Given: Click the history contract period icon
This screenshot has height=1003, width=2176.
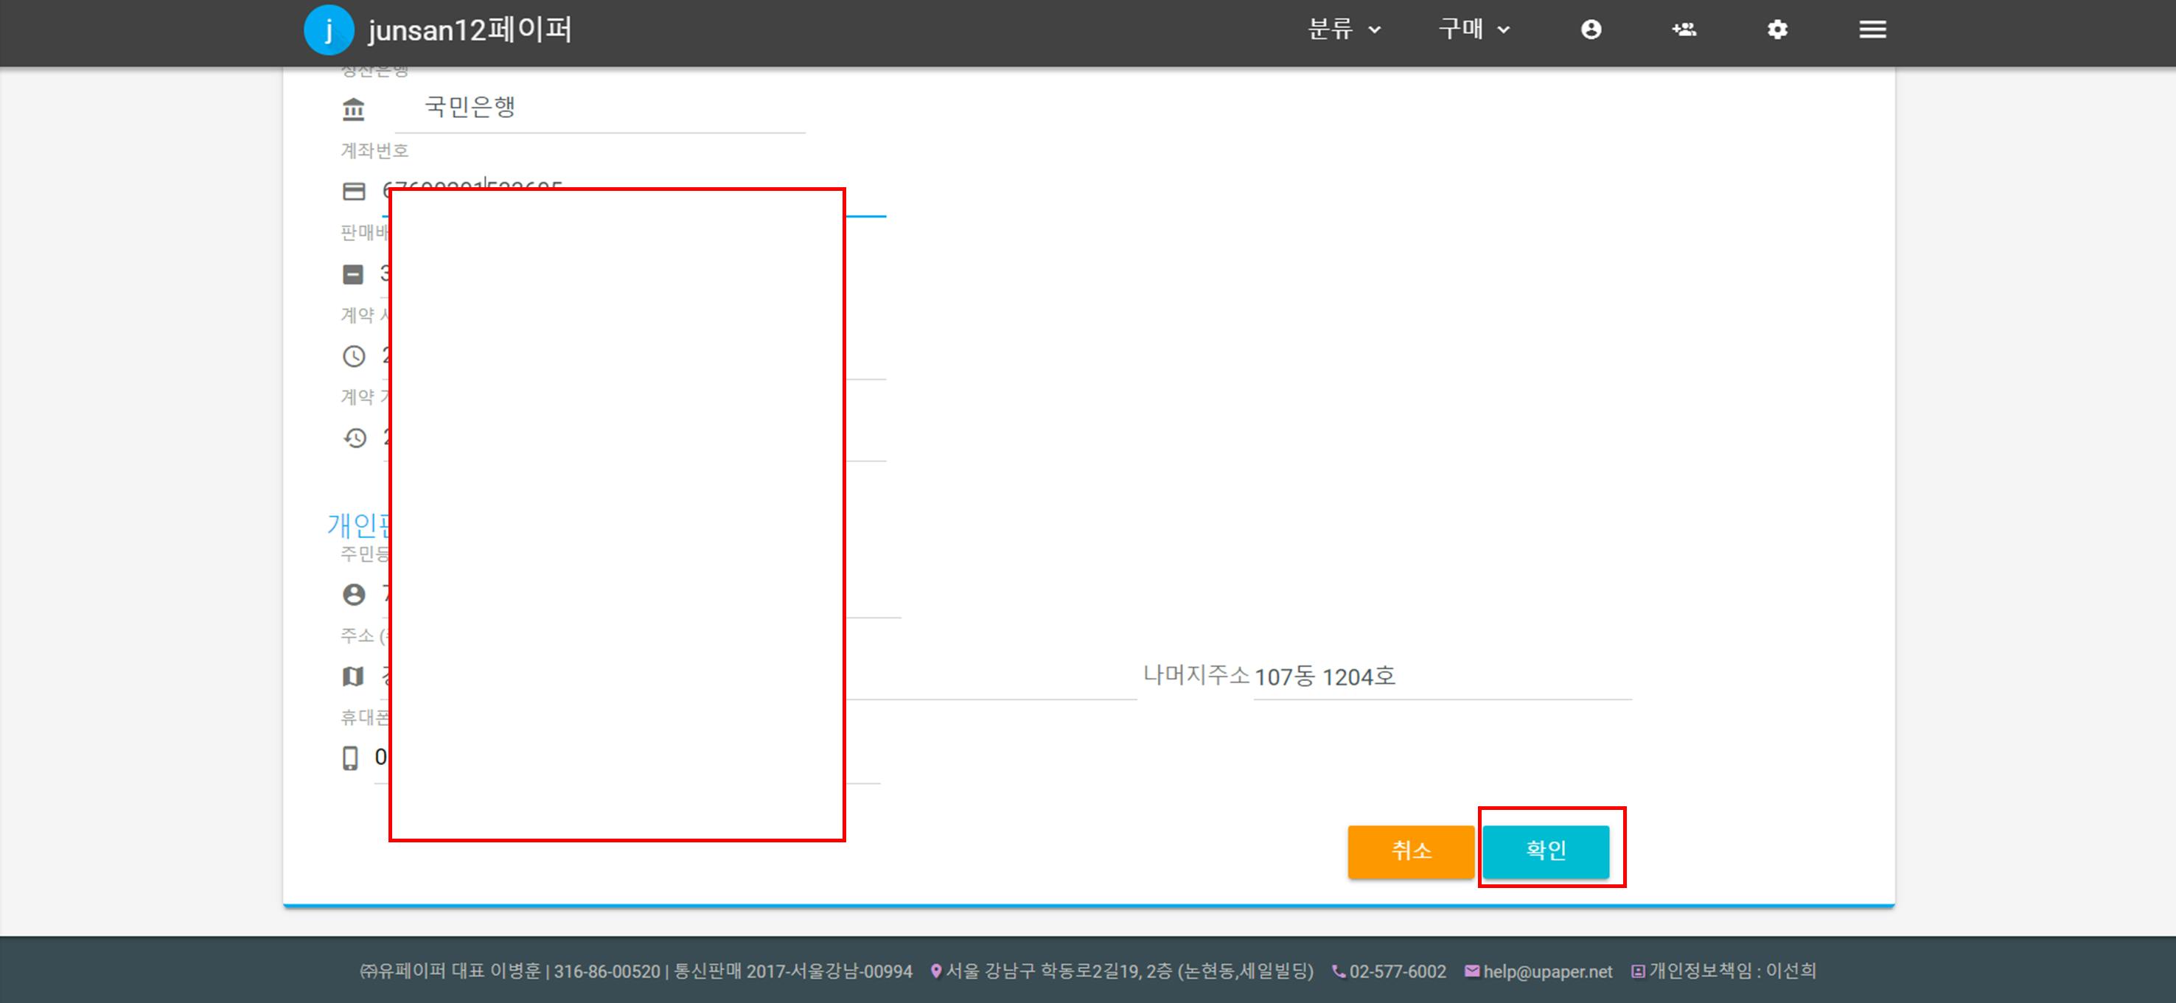Looking at the screenshot, I should point(355,438).
